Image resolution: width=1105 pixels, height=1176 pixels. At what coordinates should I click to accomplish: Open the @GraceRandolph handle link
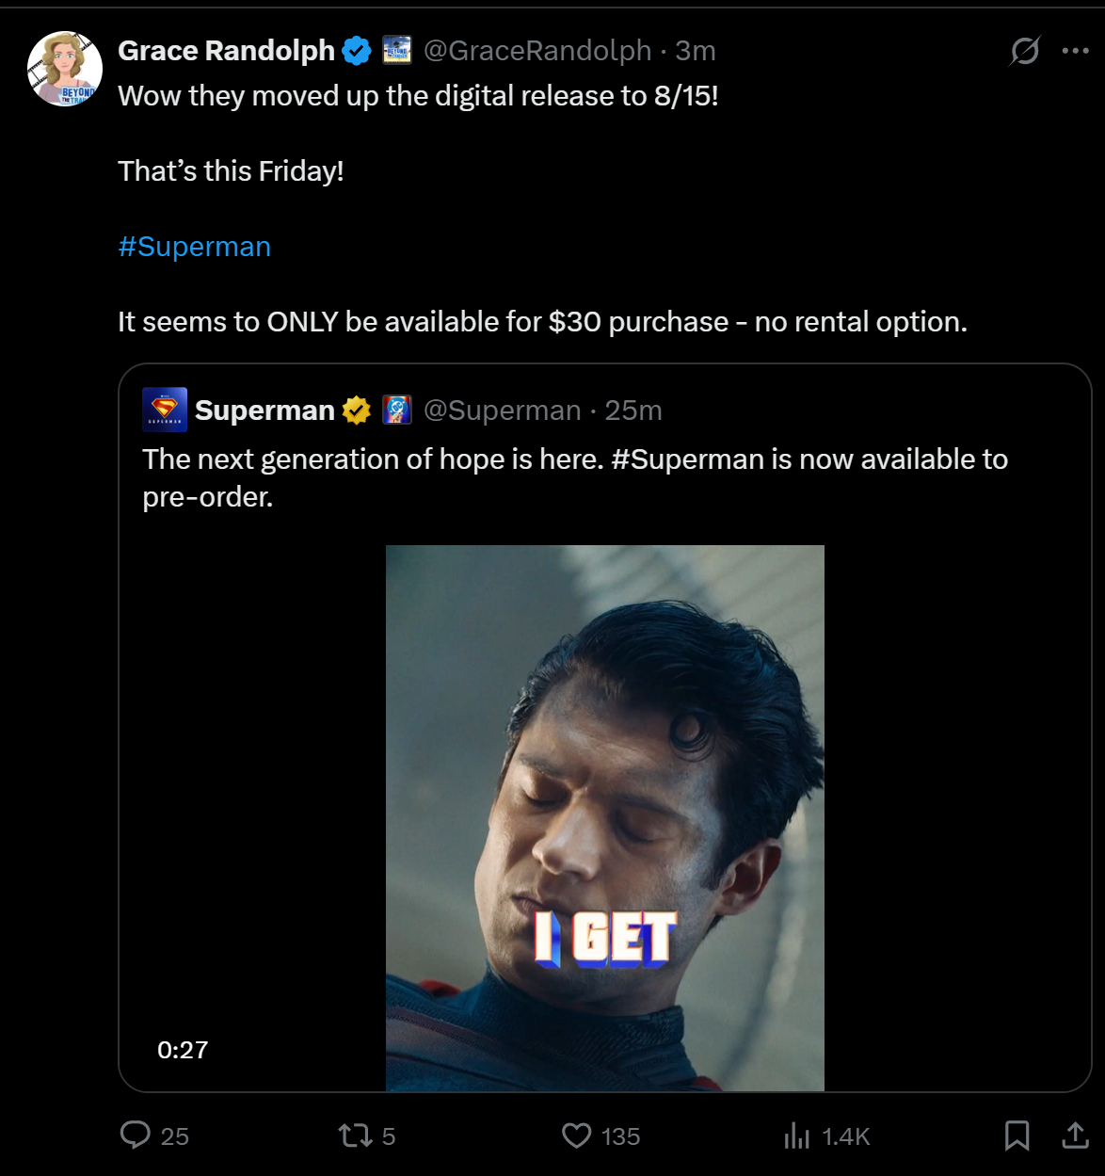click(537, 51)
